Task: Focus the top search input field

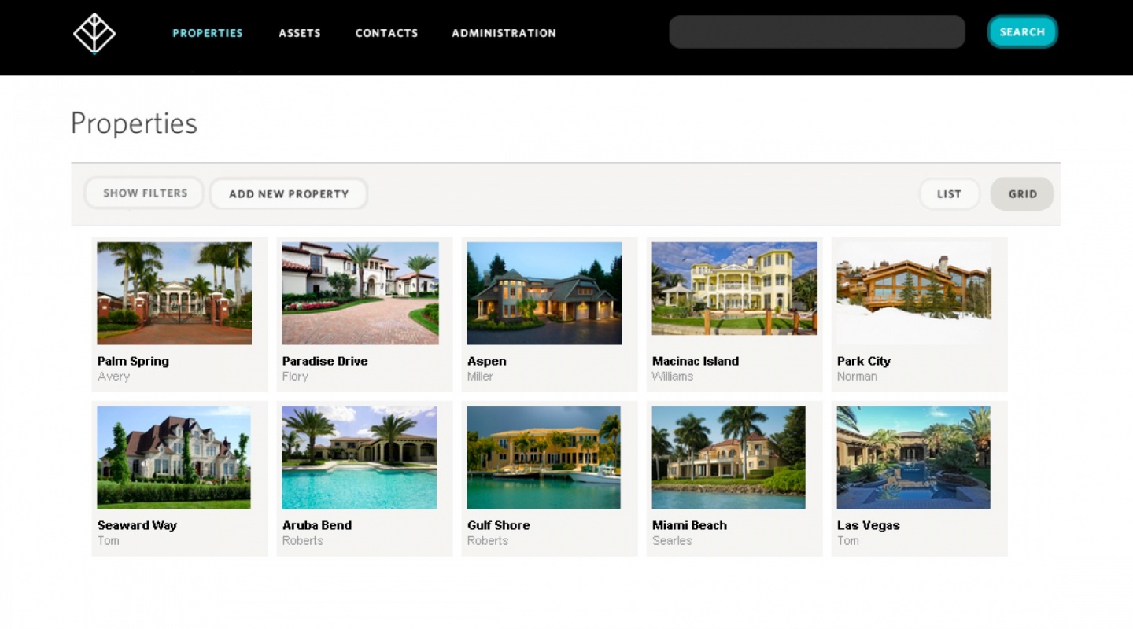Action: pos(817,32)
